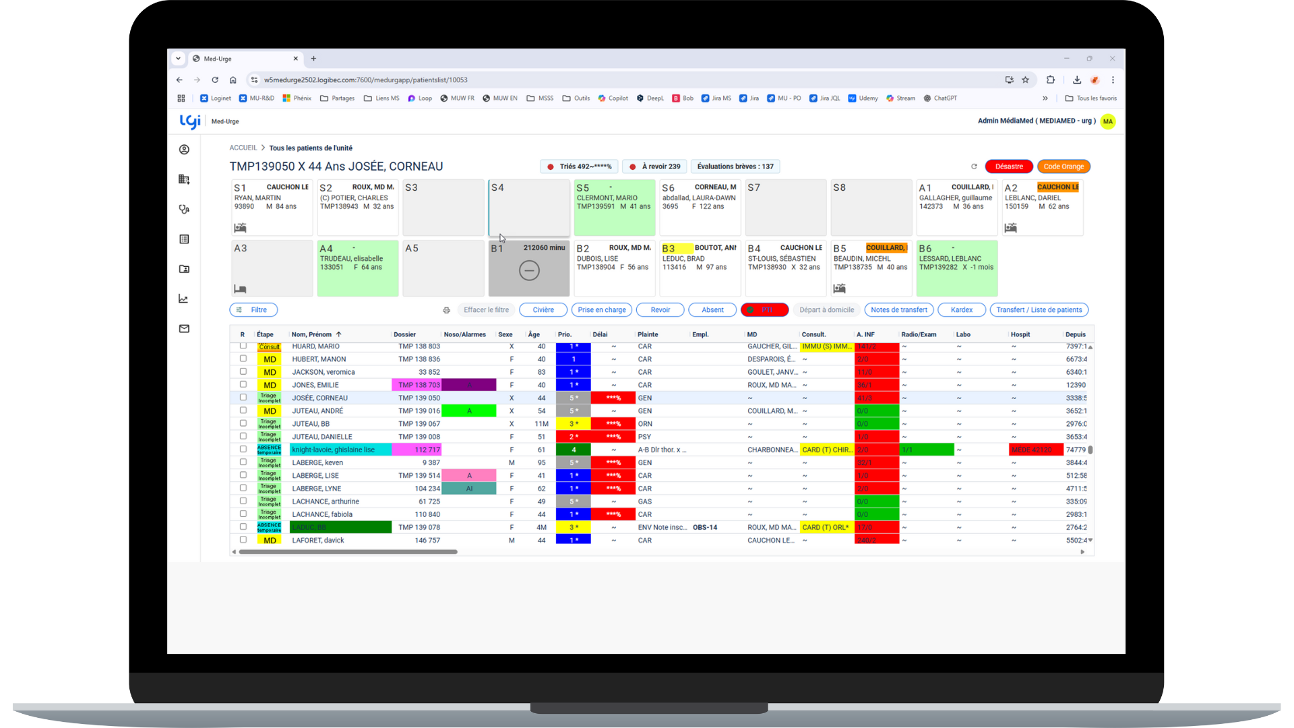Open the stethoscope sidebar icon
Image resolution: width=1294 pixels, height=728 pixels.
pos(184,209)
